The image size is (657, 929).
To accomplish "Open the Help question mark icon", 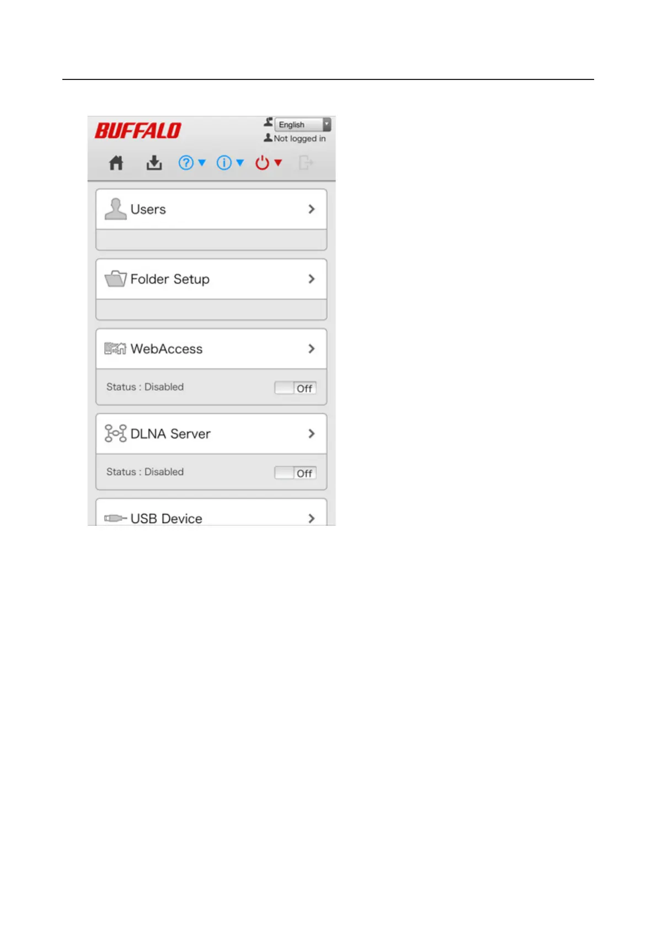I will point(186,163).
